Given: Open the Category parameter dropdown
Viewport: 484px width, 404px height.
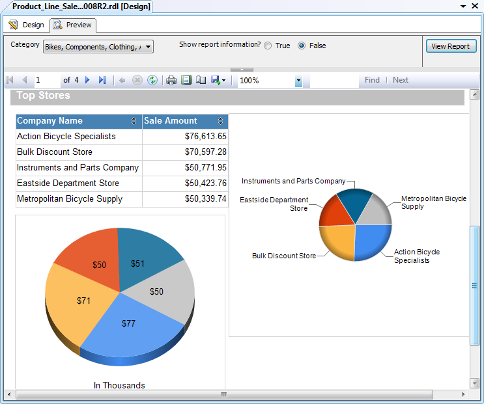Looking at the screenshot, I should coord(148,47).
